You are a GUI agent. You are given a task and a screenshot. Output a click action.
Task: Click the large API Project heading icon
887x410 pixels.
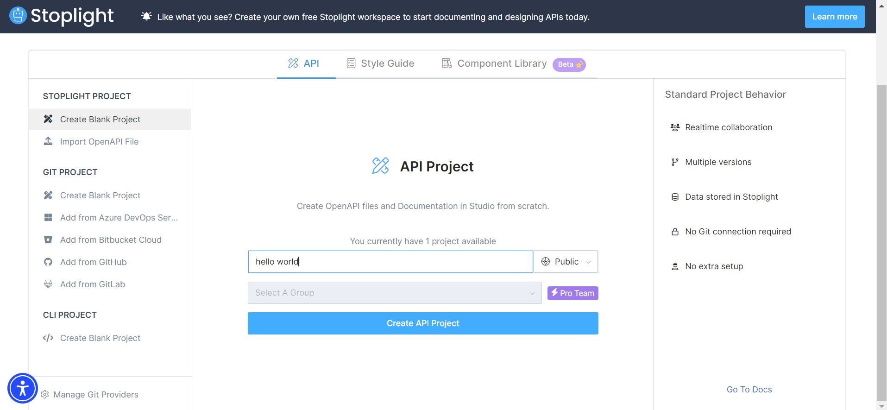pos(381,166)
